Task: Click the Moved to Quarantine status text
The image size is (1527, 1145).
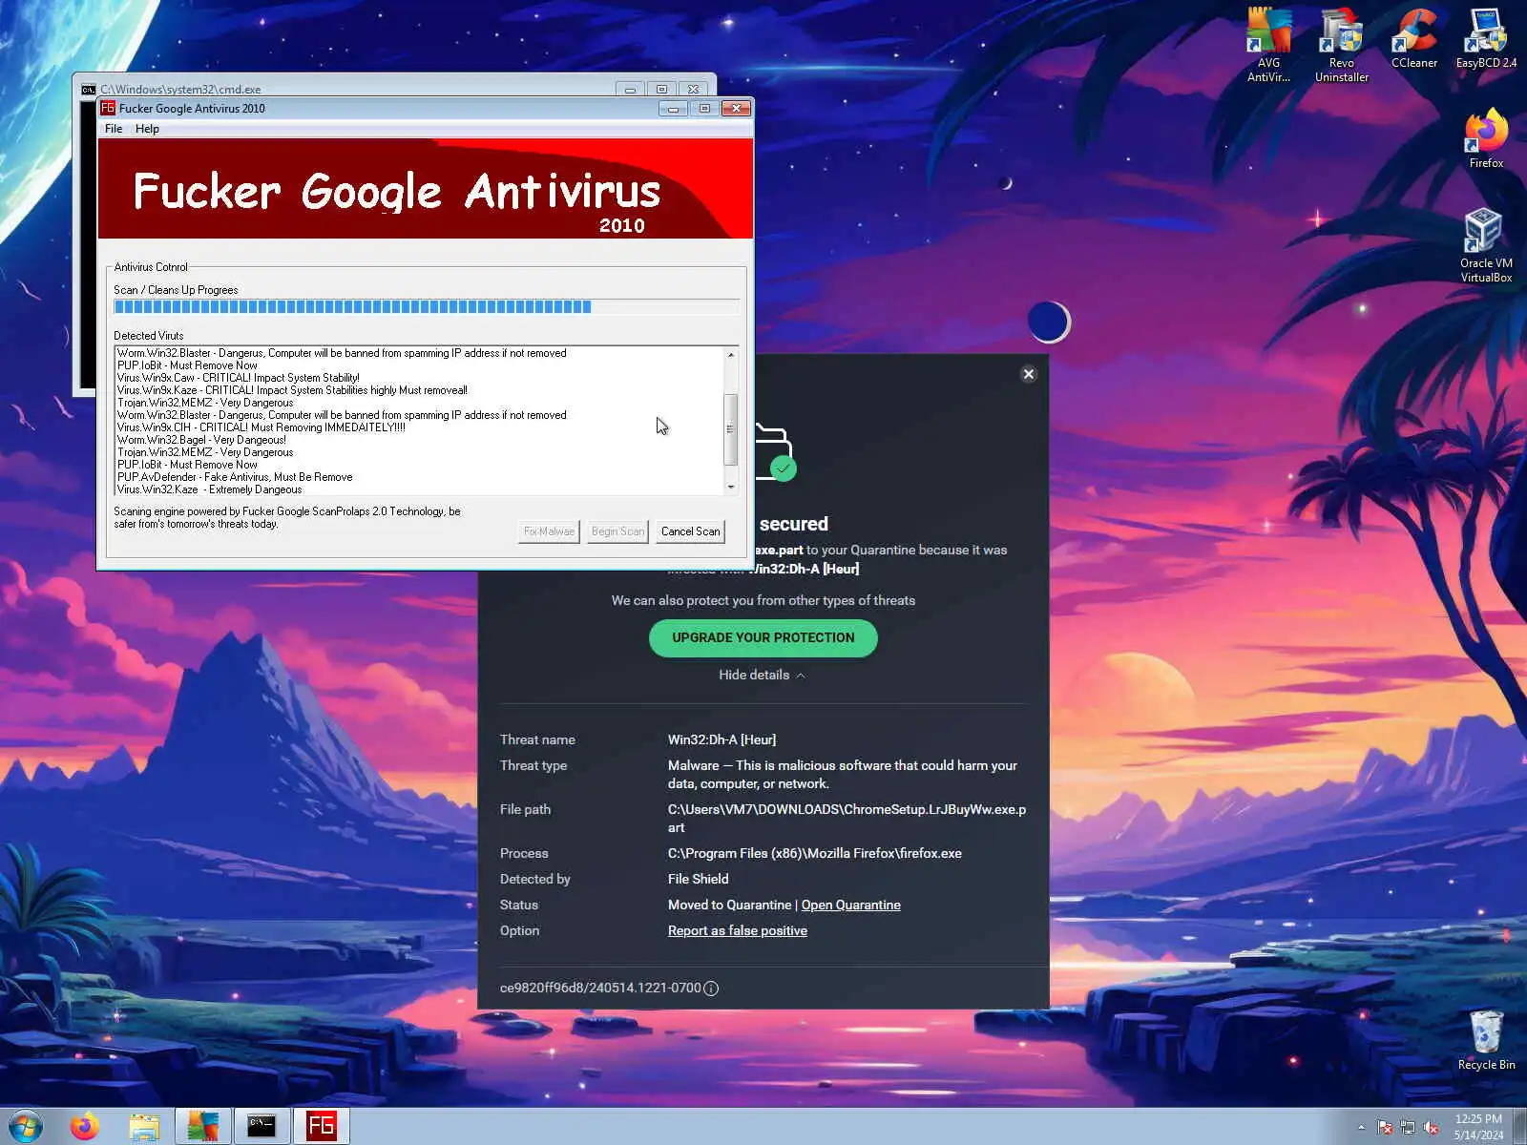Action: click(729, 905)
